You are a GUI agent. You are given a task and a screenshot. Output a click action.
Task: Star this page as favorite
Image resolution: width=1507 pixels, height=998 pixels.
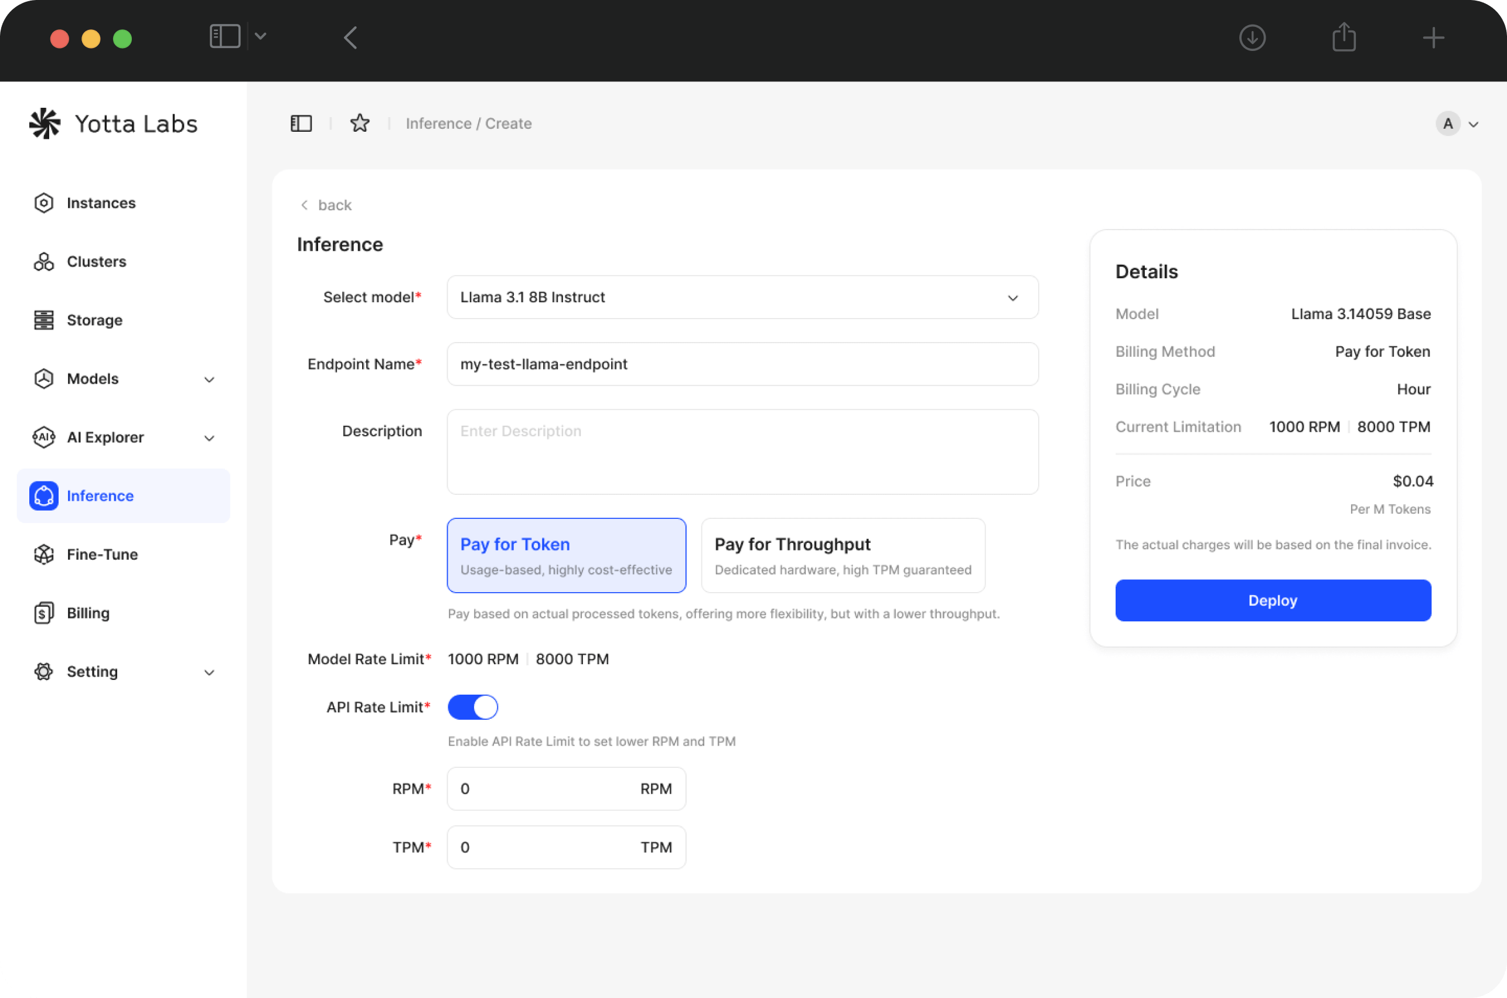[360, 124]
